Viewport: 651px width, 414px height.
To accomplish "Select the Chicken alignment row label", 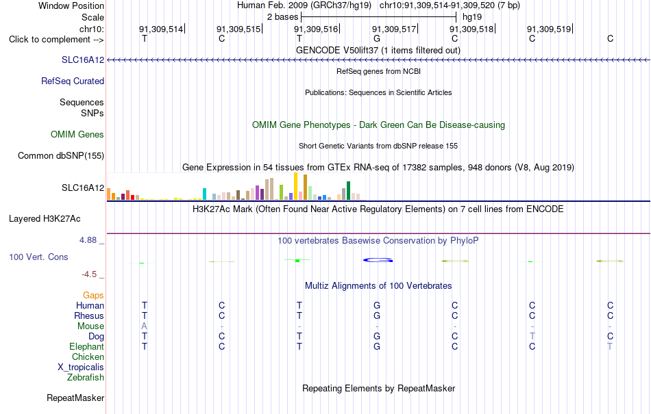I will (88, 357).
